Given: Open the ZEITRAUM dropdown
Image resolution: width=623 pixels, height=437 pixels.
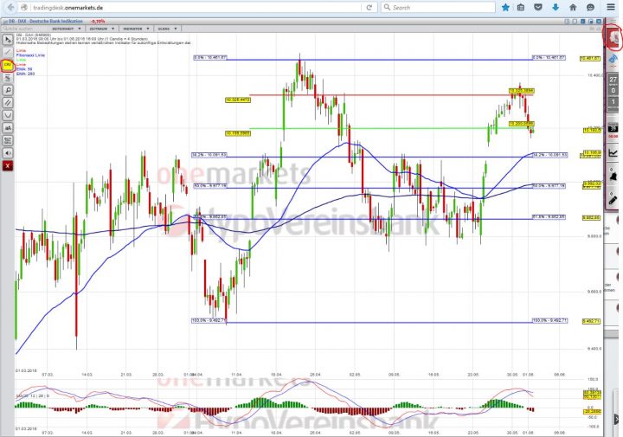Looking at the screenshot, I should pos(101,29).
